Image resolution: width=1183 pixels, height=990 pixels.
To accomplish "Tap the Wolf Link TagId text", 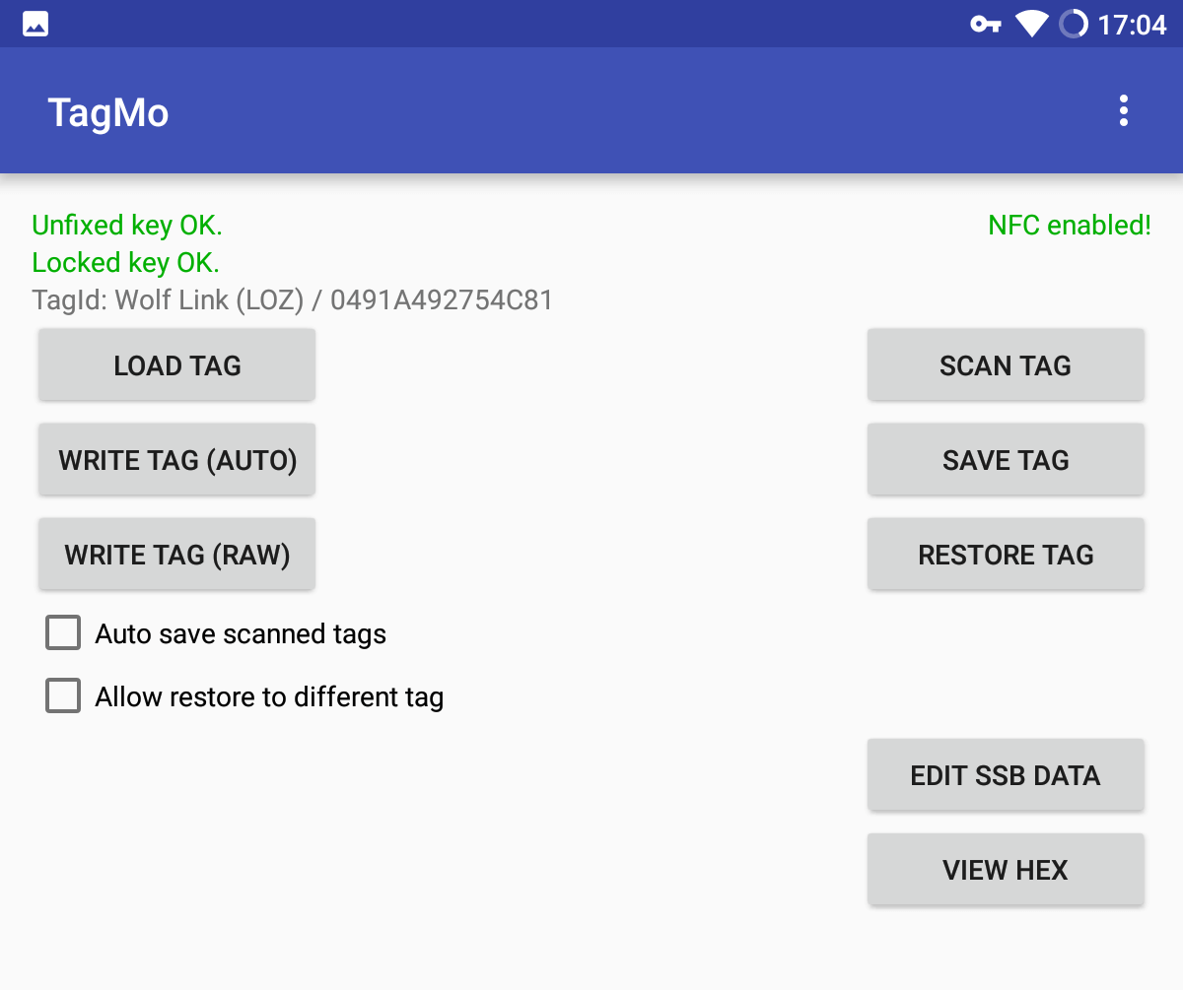I will pyautogui.click(x=293, y=299).
